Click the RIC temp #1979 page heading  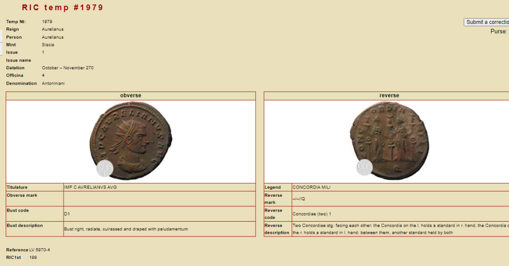click(63, 8)
